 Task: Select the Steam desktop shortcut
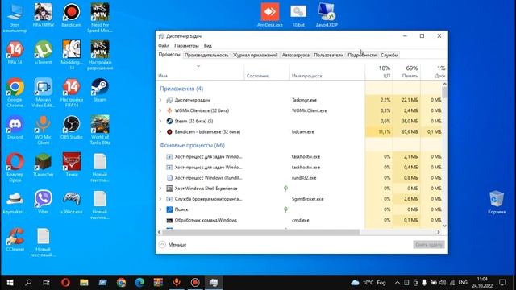(100, 90)
